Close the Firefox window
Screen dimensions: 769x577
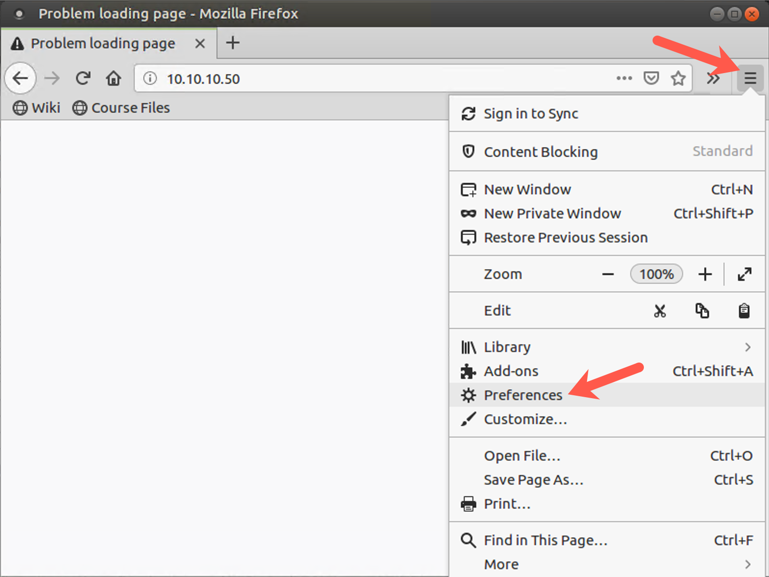[752, 14]
